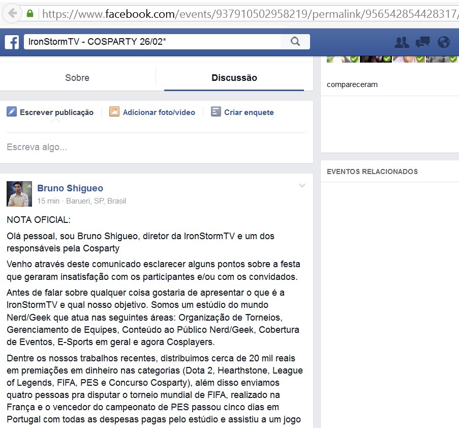Focus the Facebook search box
This screenshot has height=428, width=459.
pyautogui.click(x=152, y=42)
